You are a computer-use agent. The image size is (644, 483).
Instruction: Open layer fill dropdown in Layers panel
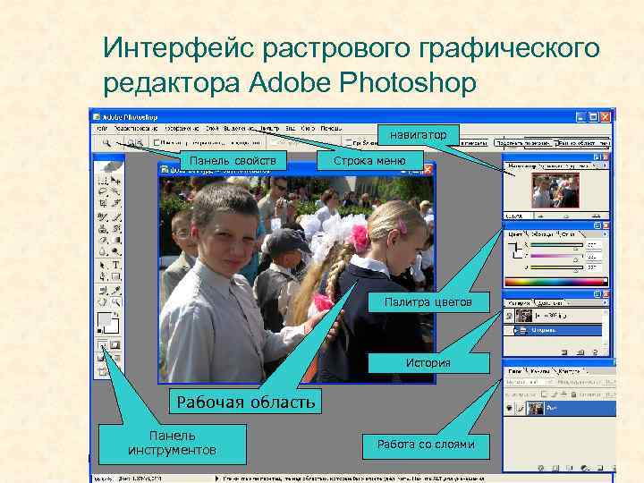tap(613, 394)
